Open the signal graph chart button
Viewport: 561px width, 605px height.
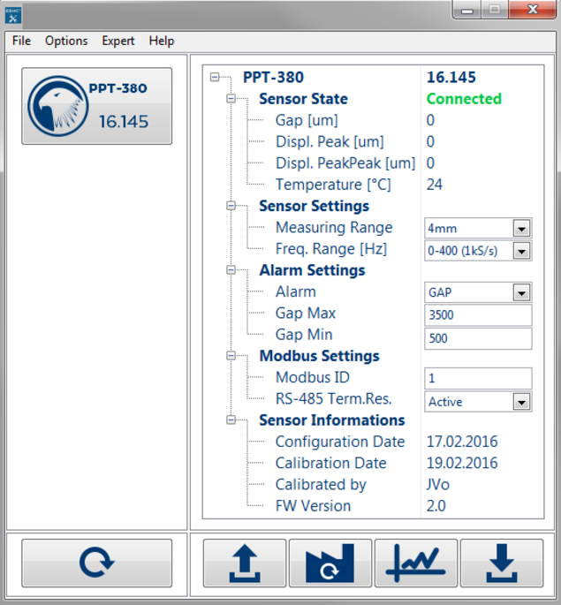(415, 563)
